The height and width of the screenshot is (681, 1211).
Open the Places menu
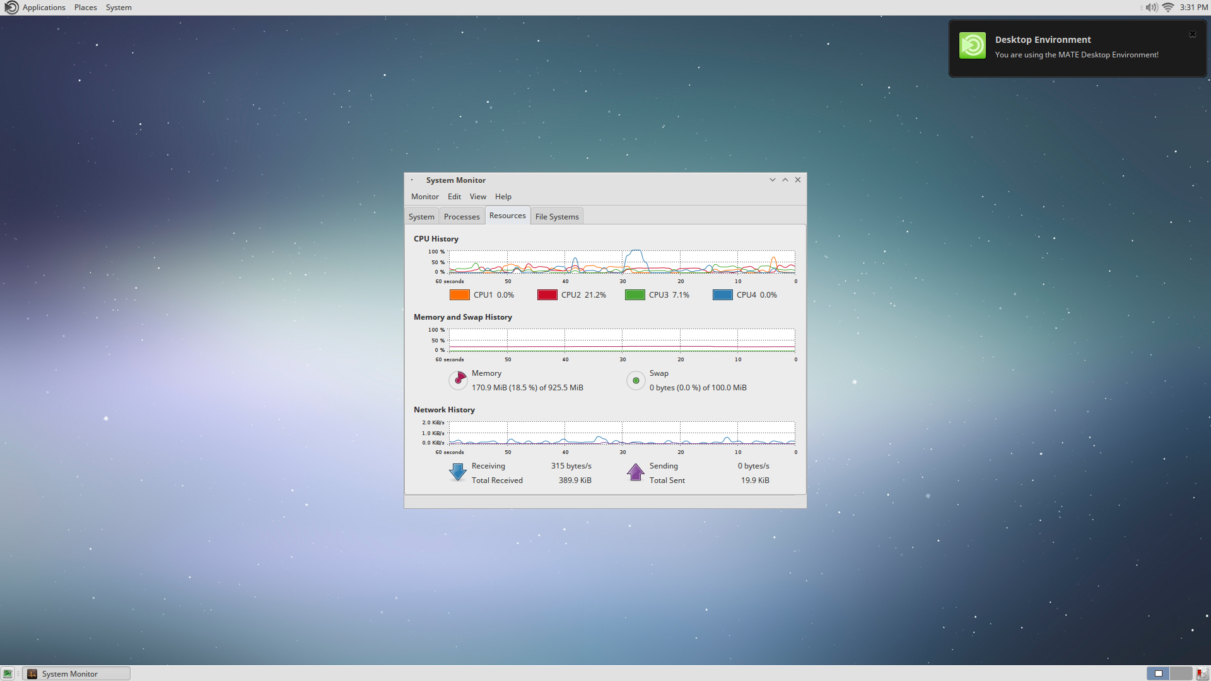pyautogui.click(x=86, y=8)
